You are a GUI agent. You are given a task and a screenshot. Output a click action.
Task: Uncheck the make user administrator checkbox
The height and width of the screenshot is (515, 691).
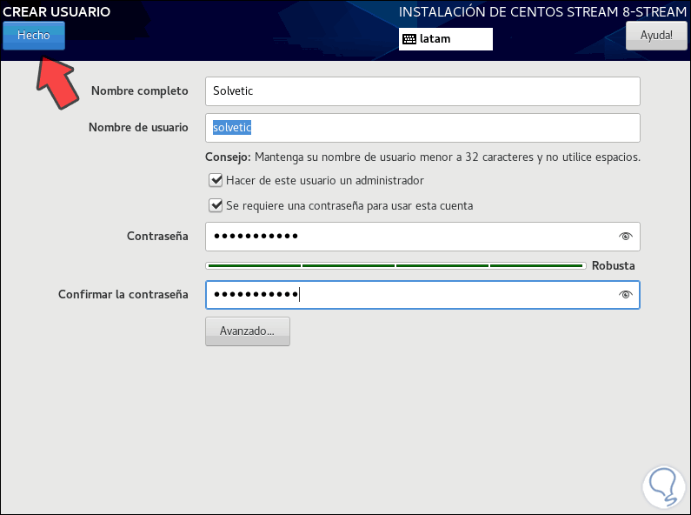pos(216,180)
